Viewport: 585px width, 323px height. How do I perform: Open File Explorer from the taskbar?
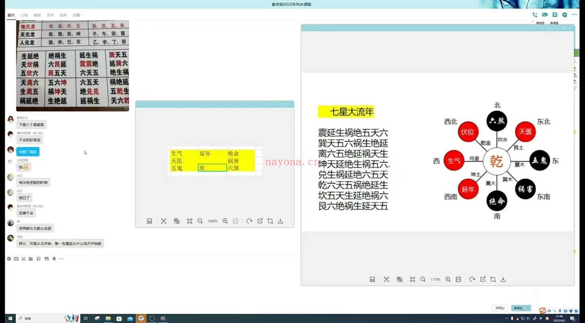tap(108, 319)
